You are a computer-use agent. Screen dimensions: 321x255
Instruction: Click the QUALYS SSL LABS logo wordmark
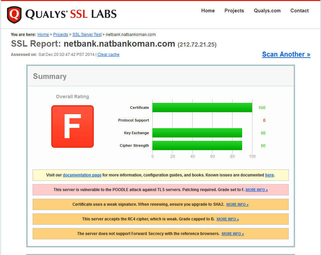[71, 14]
